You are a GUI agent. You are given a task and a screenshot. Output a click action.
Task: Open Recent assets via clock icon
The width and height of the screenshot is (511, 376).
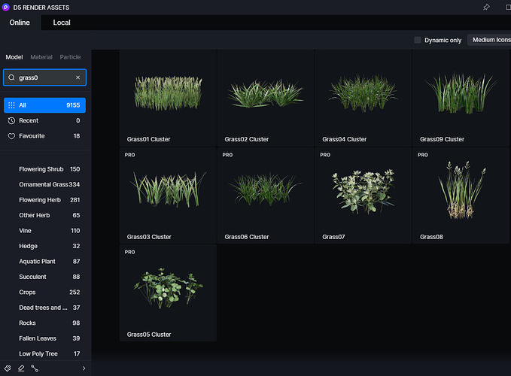pos(11,120)
